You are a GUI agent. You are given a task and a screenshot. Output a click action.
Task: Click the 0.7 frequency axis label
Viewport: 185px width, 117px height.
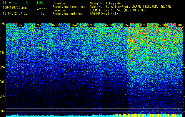[2, 97]
